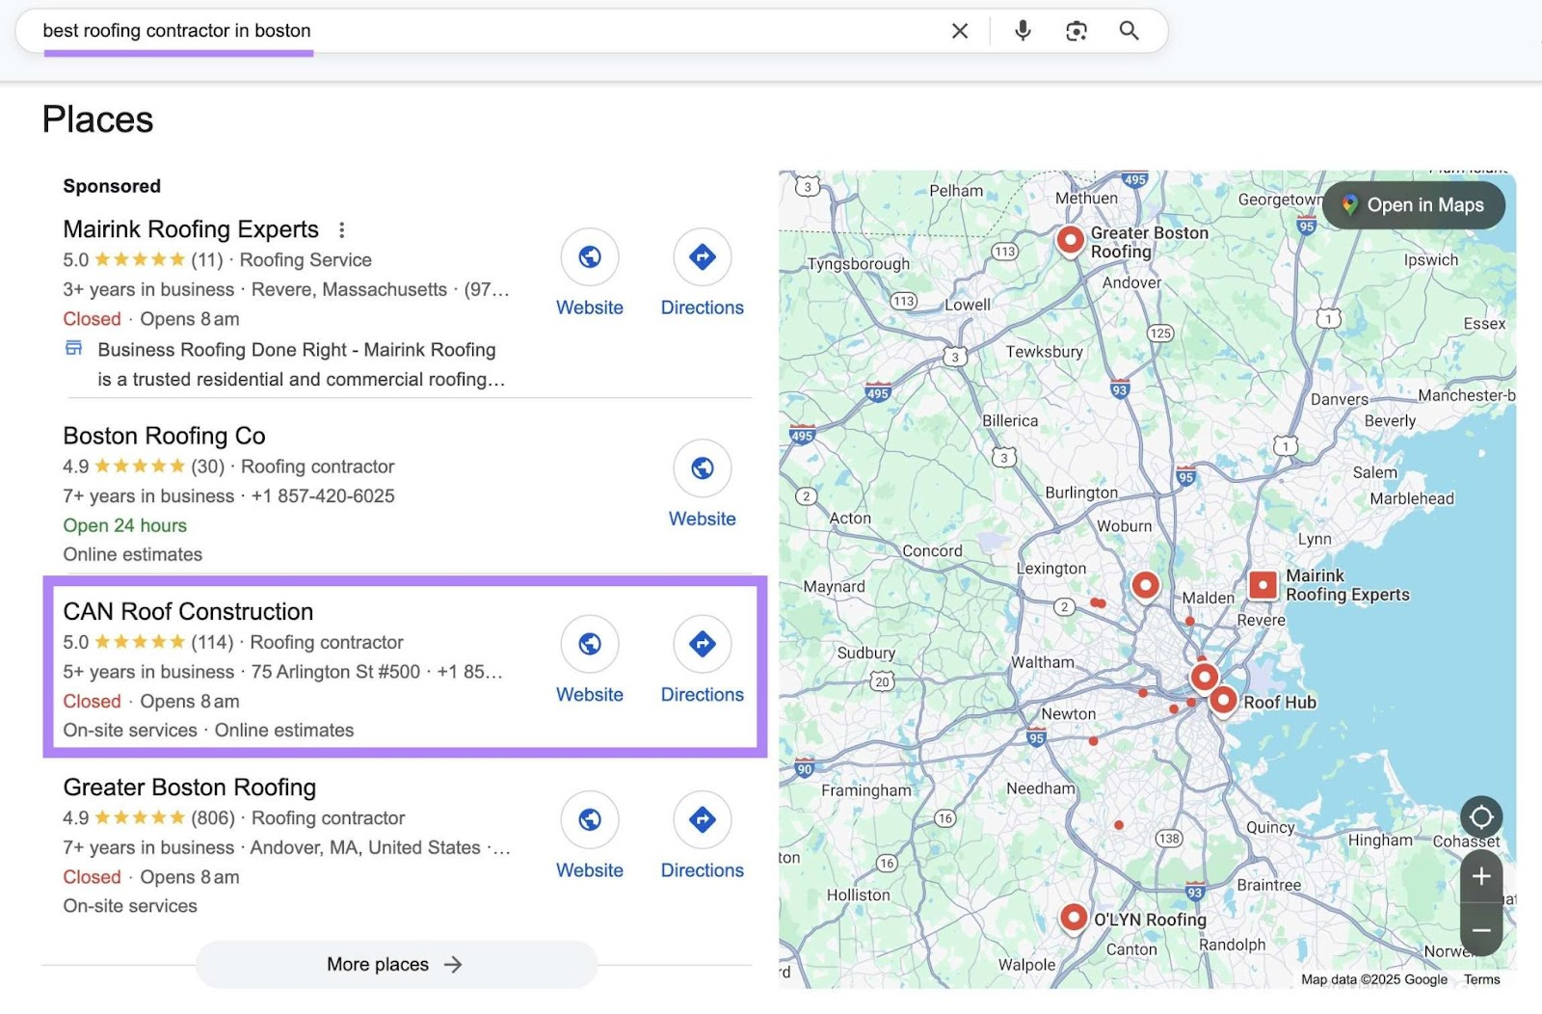The width and height of the screenshot is (1542, 1014).
Task: Center the map on my location
Action: pyautogui.click(x=1481, y=817)
